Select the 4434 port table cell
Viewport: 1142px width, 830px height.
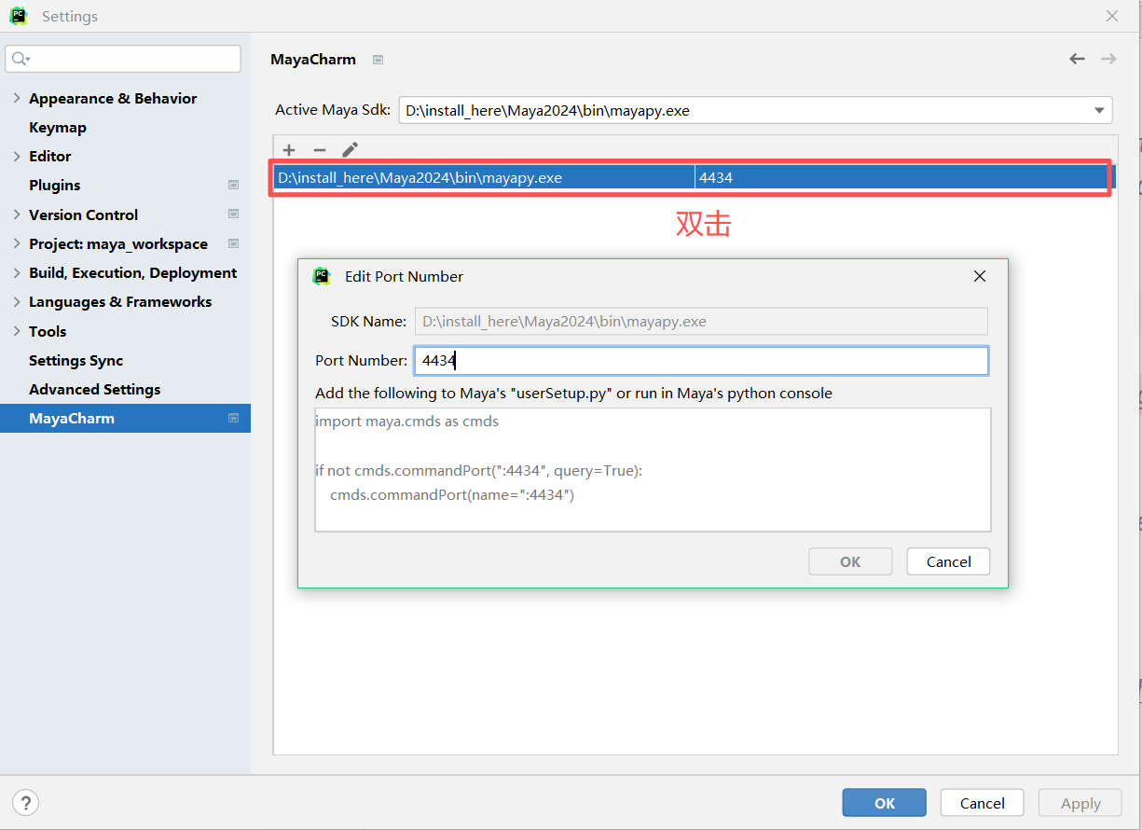(x=902, y=177)
